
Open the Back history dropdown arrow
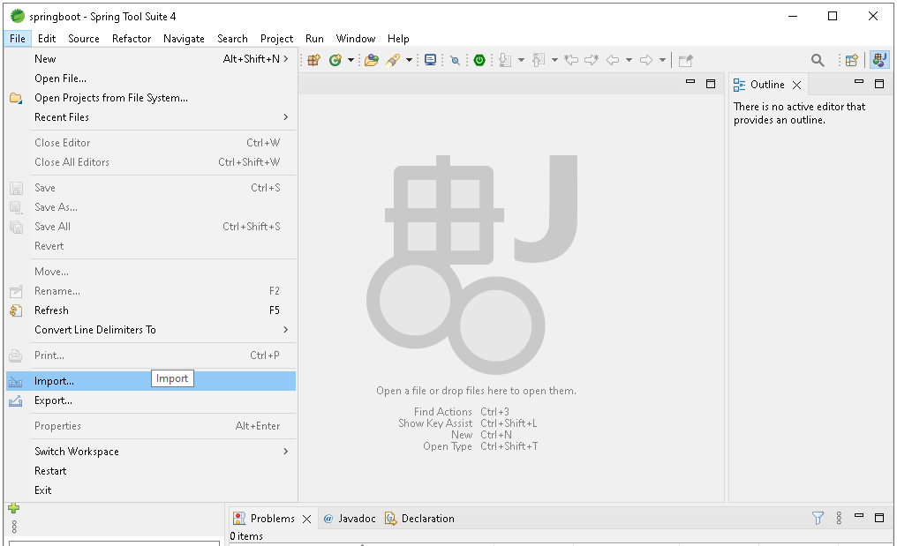click(629, 60)
